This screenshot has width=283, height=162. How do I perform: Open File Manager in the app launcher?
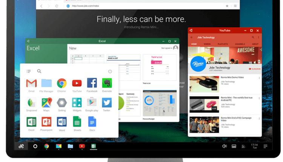(46, 83)
